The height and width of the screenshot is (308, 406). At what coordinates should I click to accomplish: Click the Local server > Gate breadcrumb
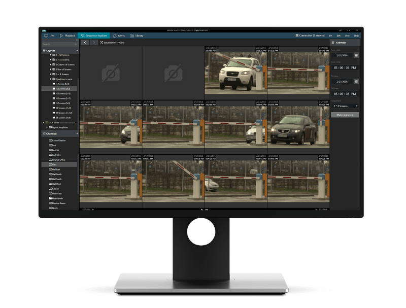point(112,43)
